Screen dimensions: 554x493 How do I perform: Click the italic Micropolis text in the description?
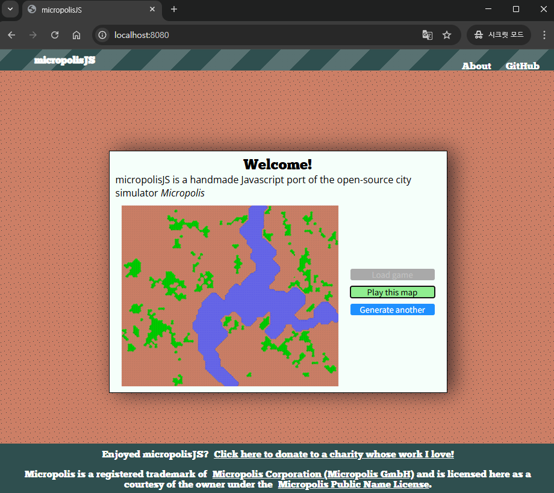(x=182, y=193)
